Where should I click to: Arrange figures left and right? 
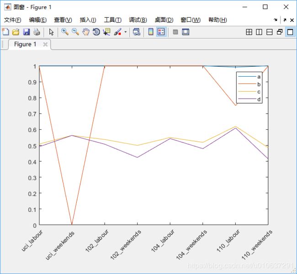click(259, 32)
